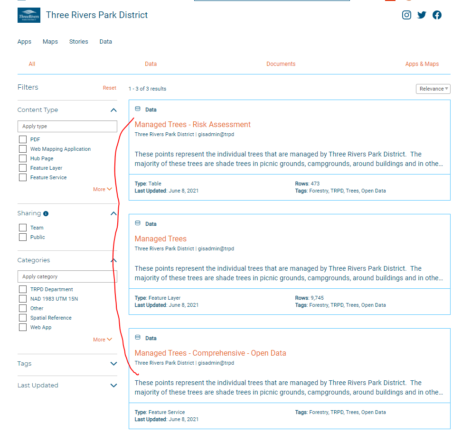The width and height of the screenshot is (471, 432).
Task: Check the Web Mapping Application box
Action: point(23,149)
